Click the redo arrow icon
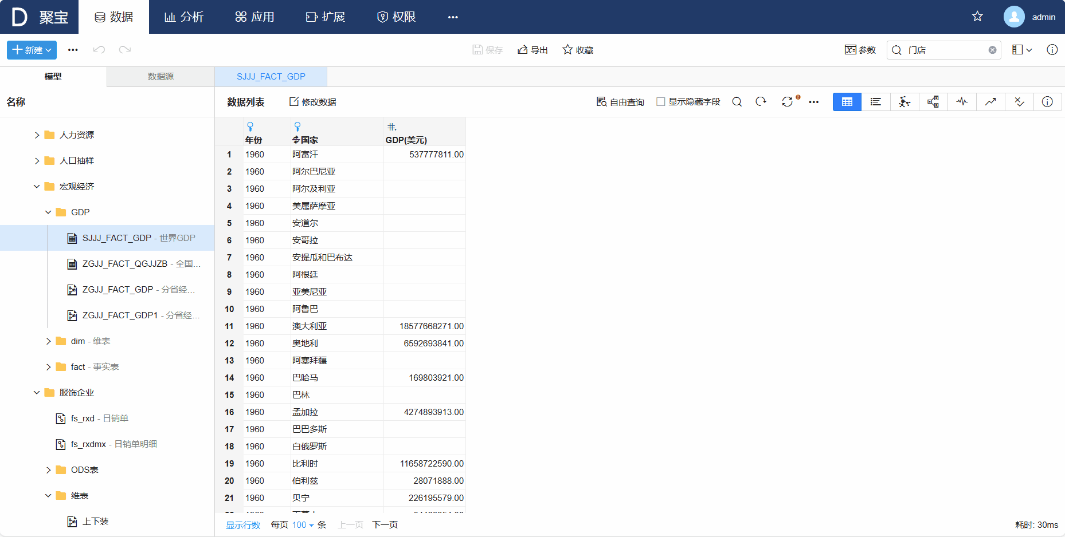 tap(125, 50)
